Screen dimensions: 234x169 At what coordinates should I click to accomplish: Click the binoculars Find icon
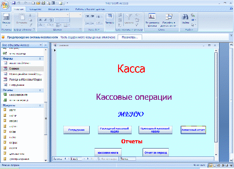click(x=185, y=17)
